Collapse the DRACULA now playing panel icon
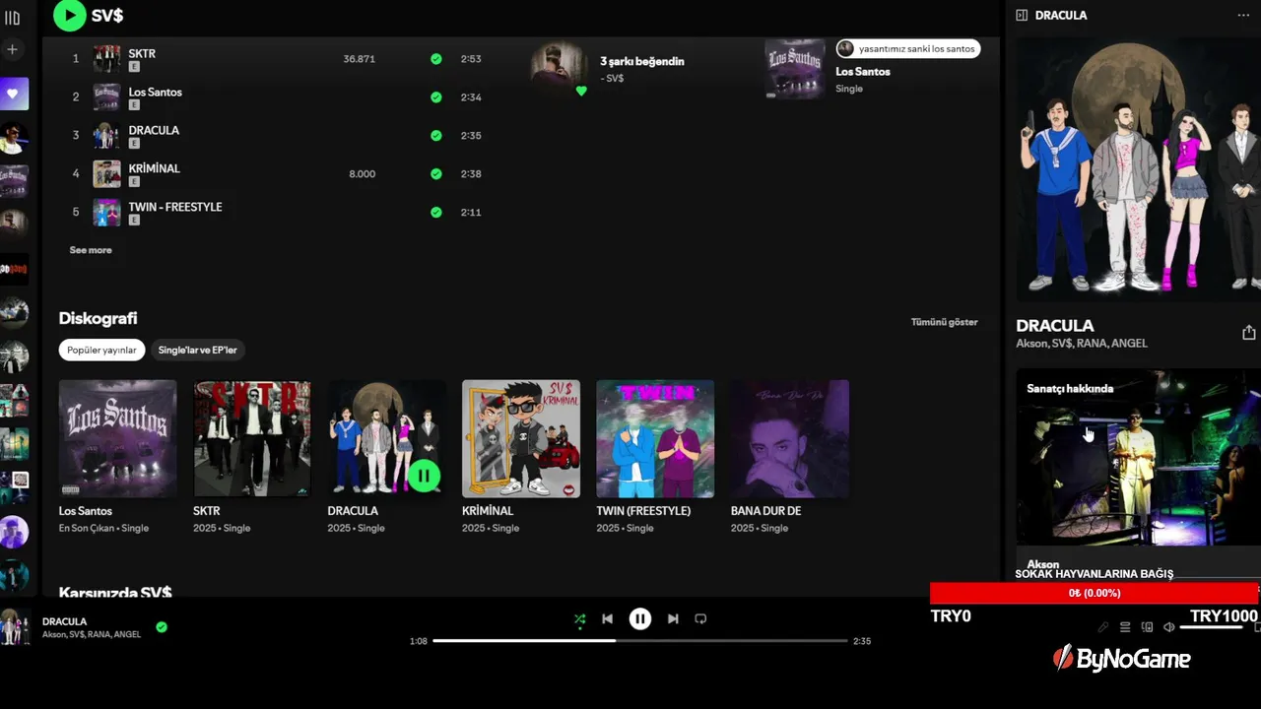The width and height of the screenshot is (1261, 709). pos(1022,15)
